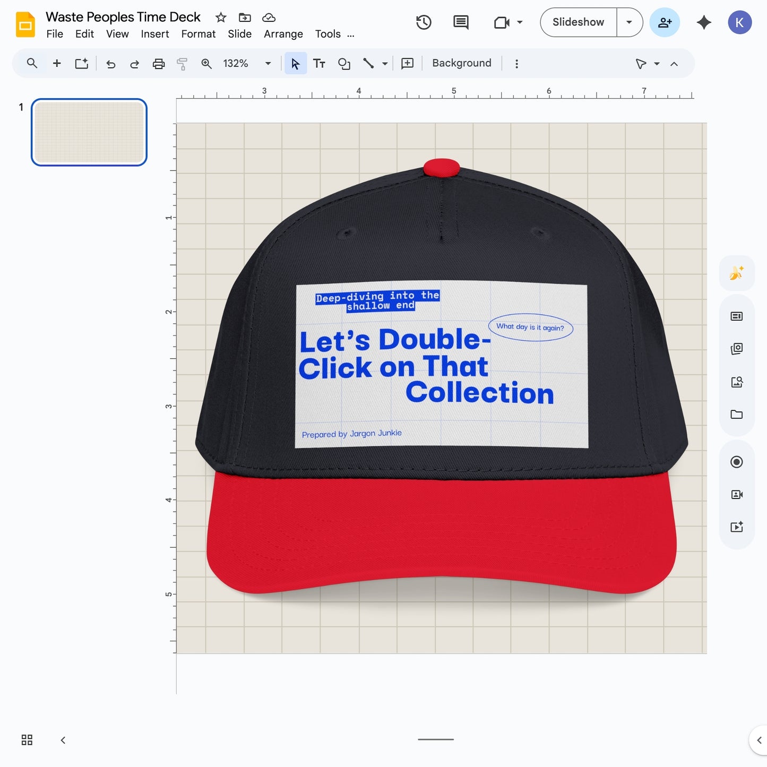Open the Google Slides home icon

click(x=25, y=24)
